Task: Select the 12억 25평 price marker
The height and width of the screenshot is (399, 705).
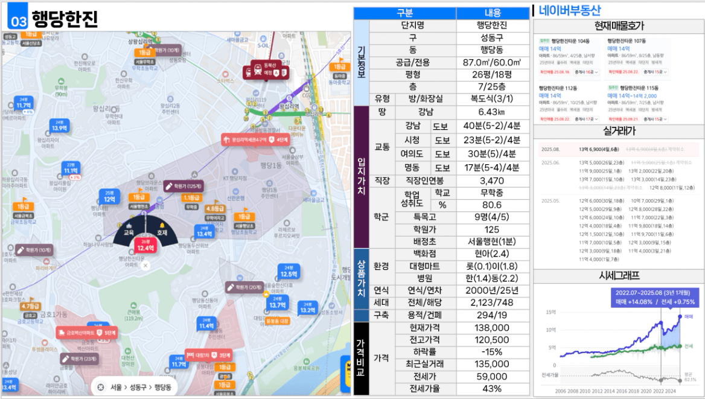Action: pyautogui.click(x=110, y=197)
